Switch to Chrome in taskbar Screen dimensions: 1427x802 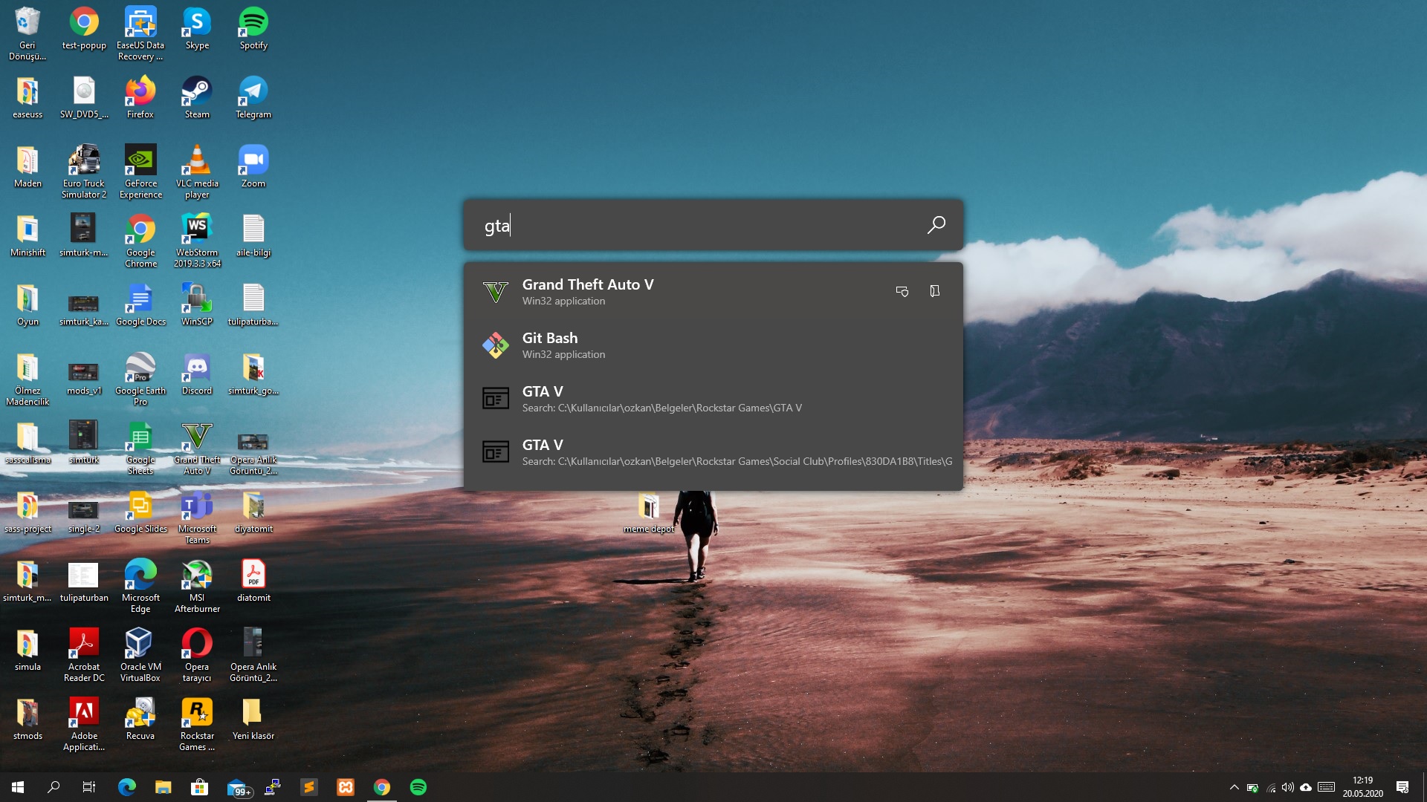(x=382, y=787)
